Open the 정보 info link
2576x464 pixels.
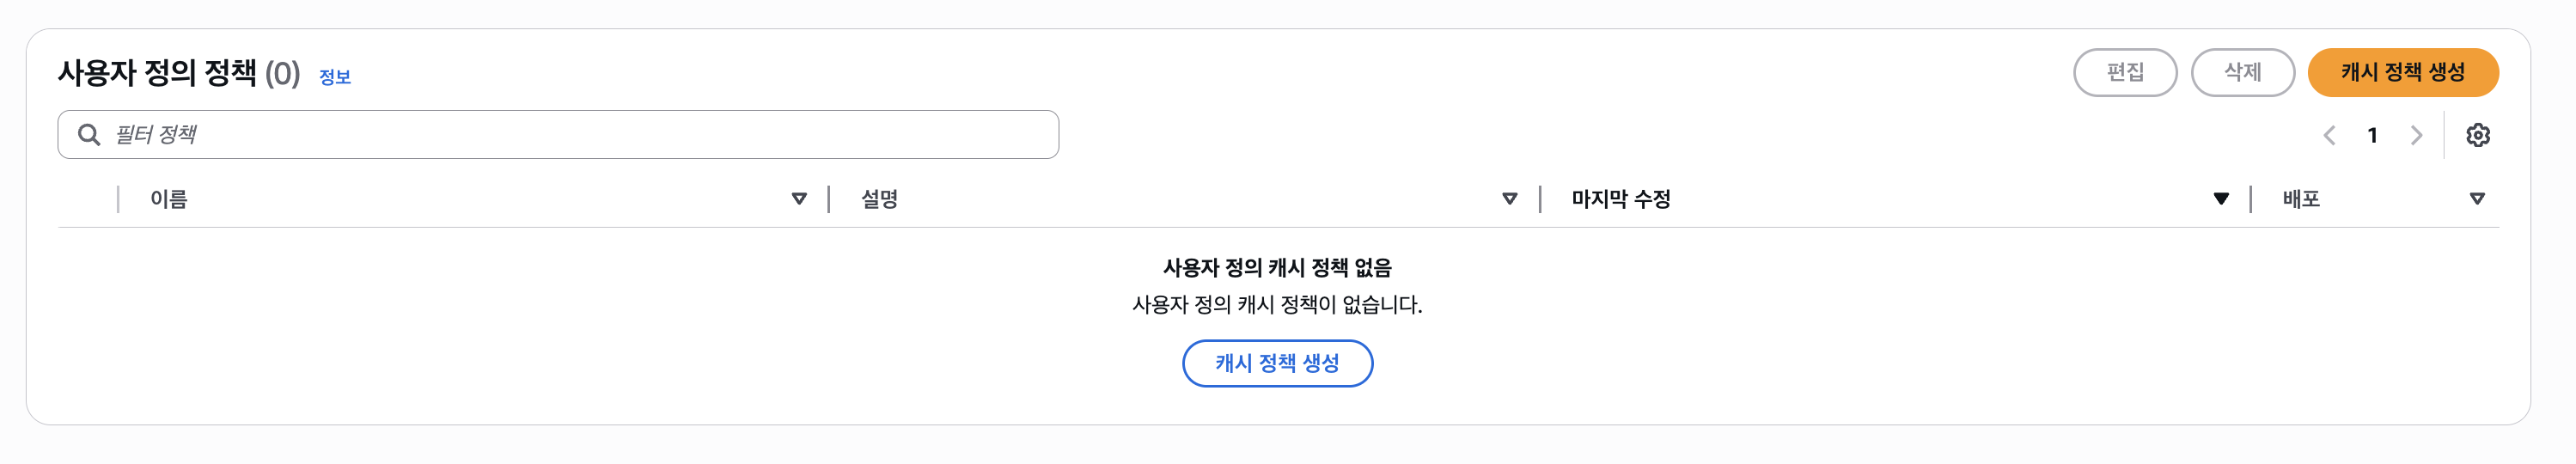pyautogui.click(x=335, y=77)
